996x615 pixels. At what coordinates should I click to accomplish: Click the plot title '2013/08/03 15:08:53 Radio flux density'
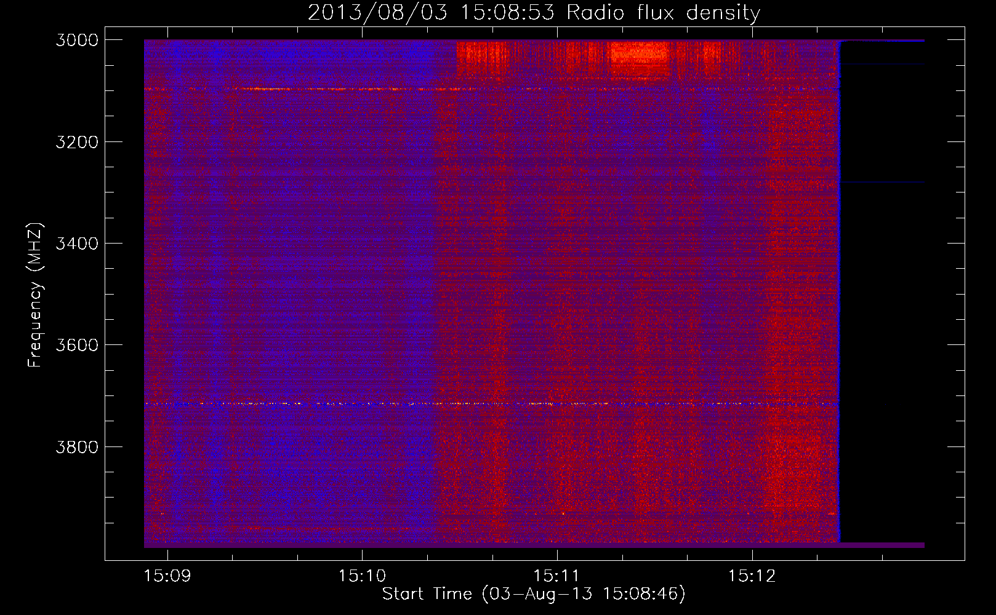click(x=534, y=12)
